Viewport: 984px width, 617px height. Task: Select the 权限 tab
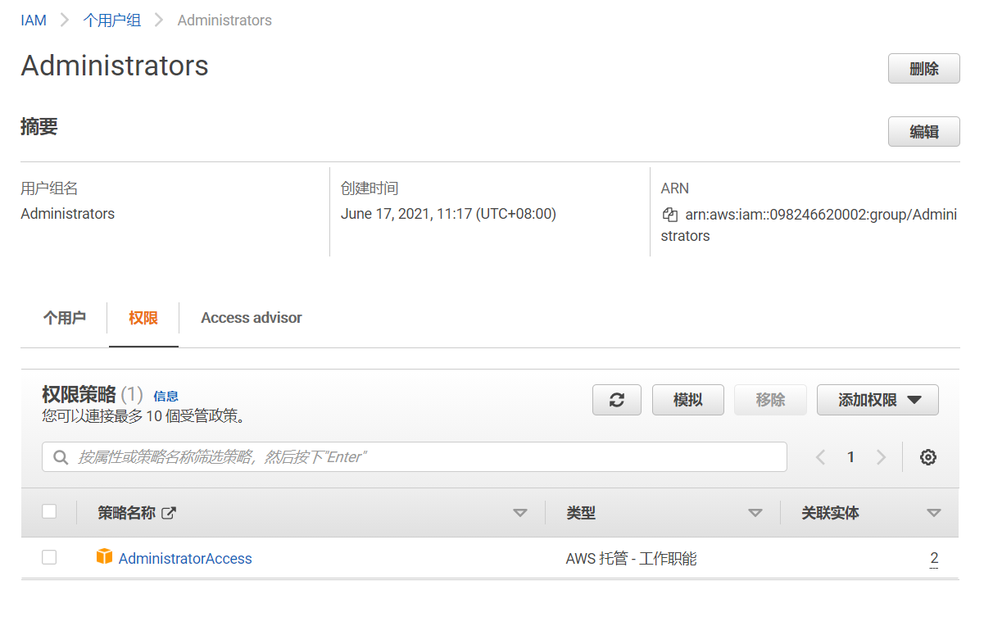coord(143,318)
